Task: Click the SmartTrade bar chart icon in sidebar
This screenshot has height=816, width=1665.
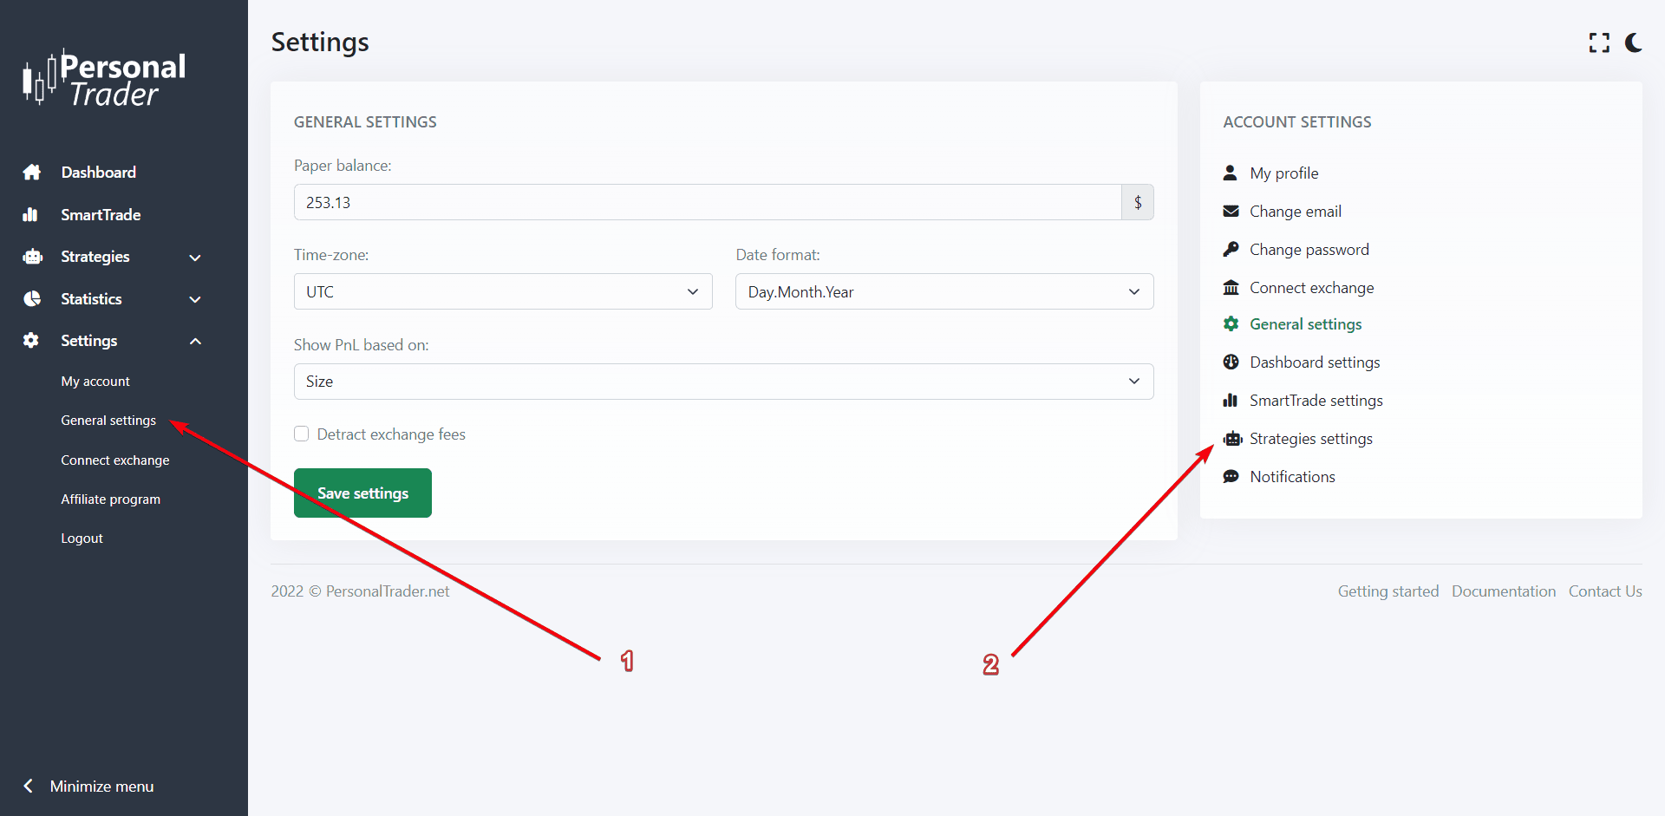Action: point(31,215)
